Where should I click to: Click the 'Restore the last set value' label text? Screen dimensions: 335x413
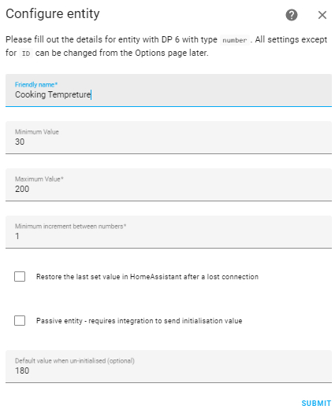pyautogui.click(x=147, y=277)
